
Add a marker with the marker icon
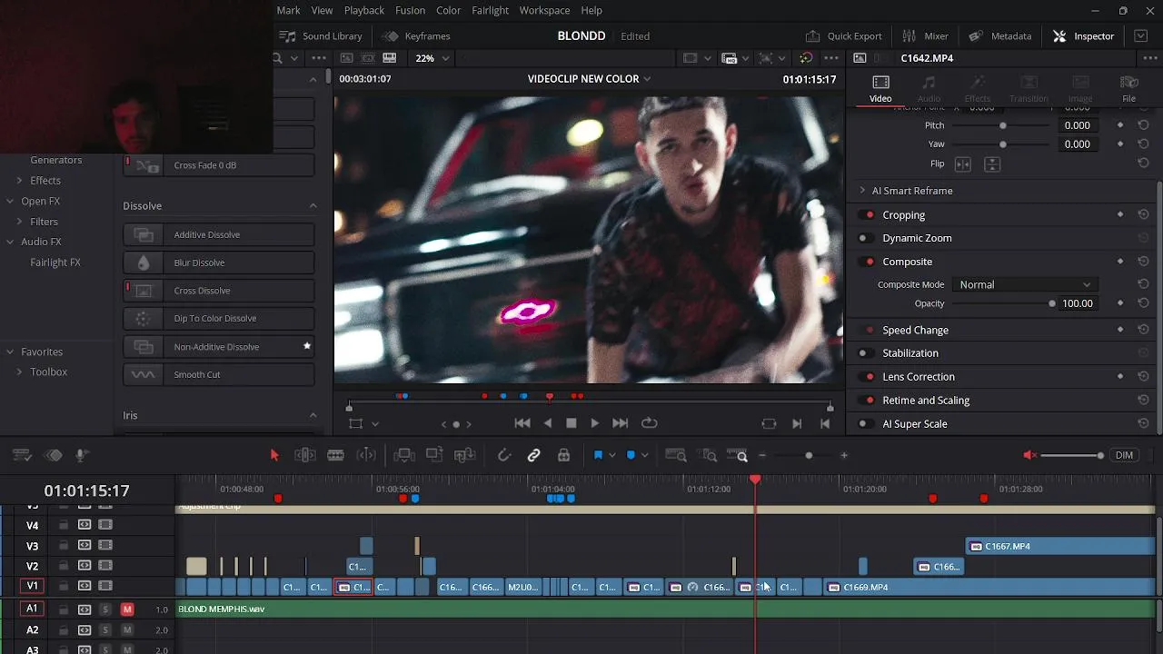[x=631, y=455]
